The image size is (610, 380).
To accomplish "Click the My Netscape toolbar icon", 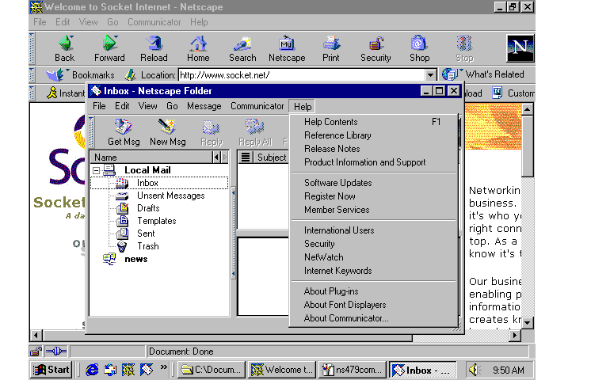I will tap(287, 44).
